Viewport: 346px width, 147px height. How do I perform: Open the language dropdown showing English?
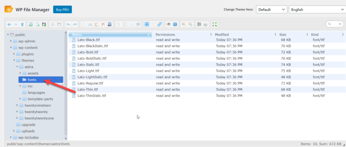[317, 10]
